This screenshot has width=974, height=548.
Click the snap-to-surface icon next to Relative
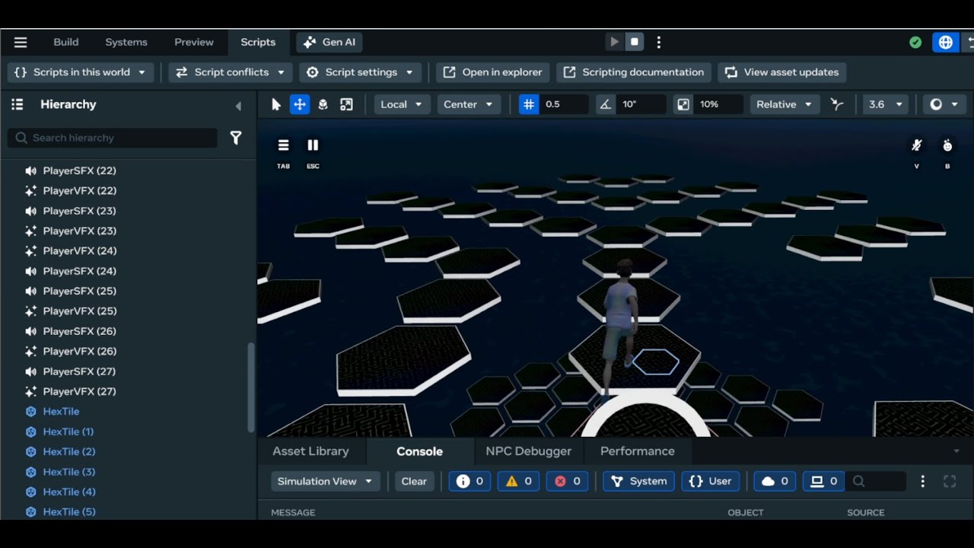pyautogui.click(x=837, y=104)
